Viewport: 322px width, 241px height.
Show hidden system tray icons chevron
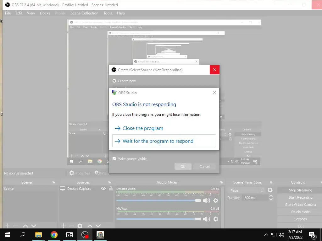click(x=266, y=235)
